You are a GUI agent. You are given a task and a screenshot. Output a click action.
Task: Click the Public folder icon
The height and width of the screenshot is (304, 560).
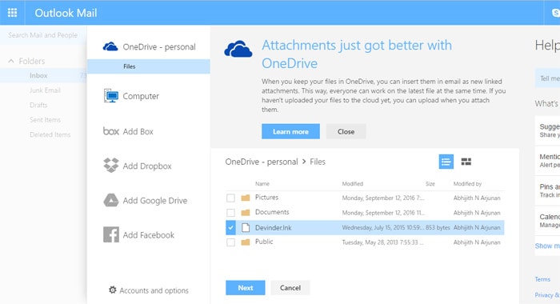click(x=246, y=242)
